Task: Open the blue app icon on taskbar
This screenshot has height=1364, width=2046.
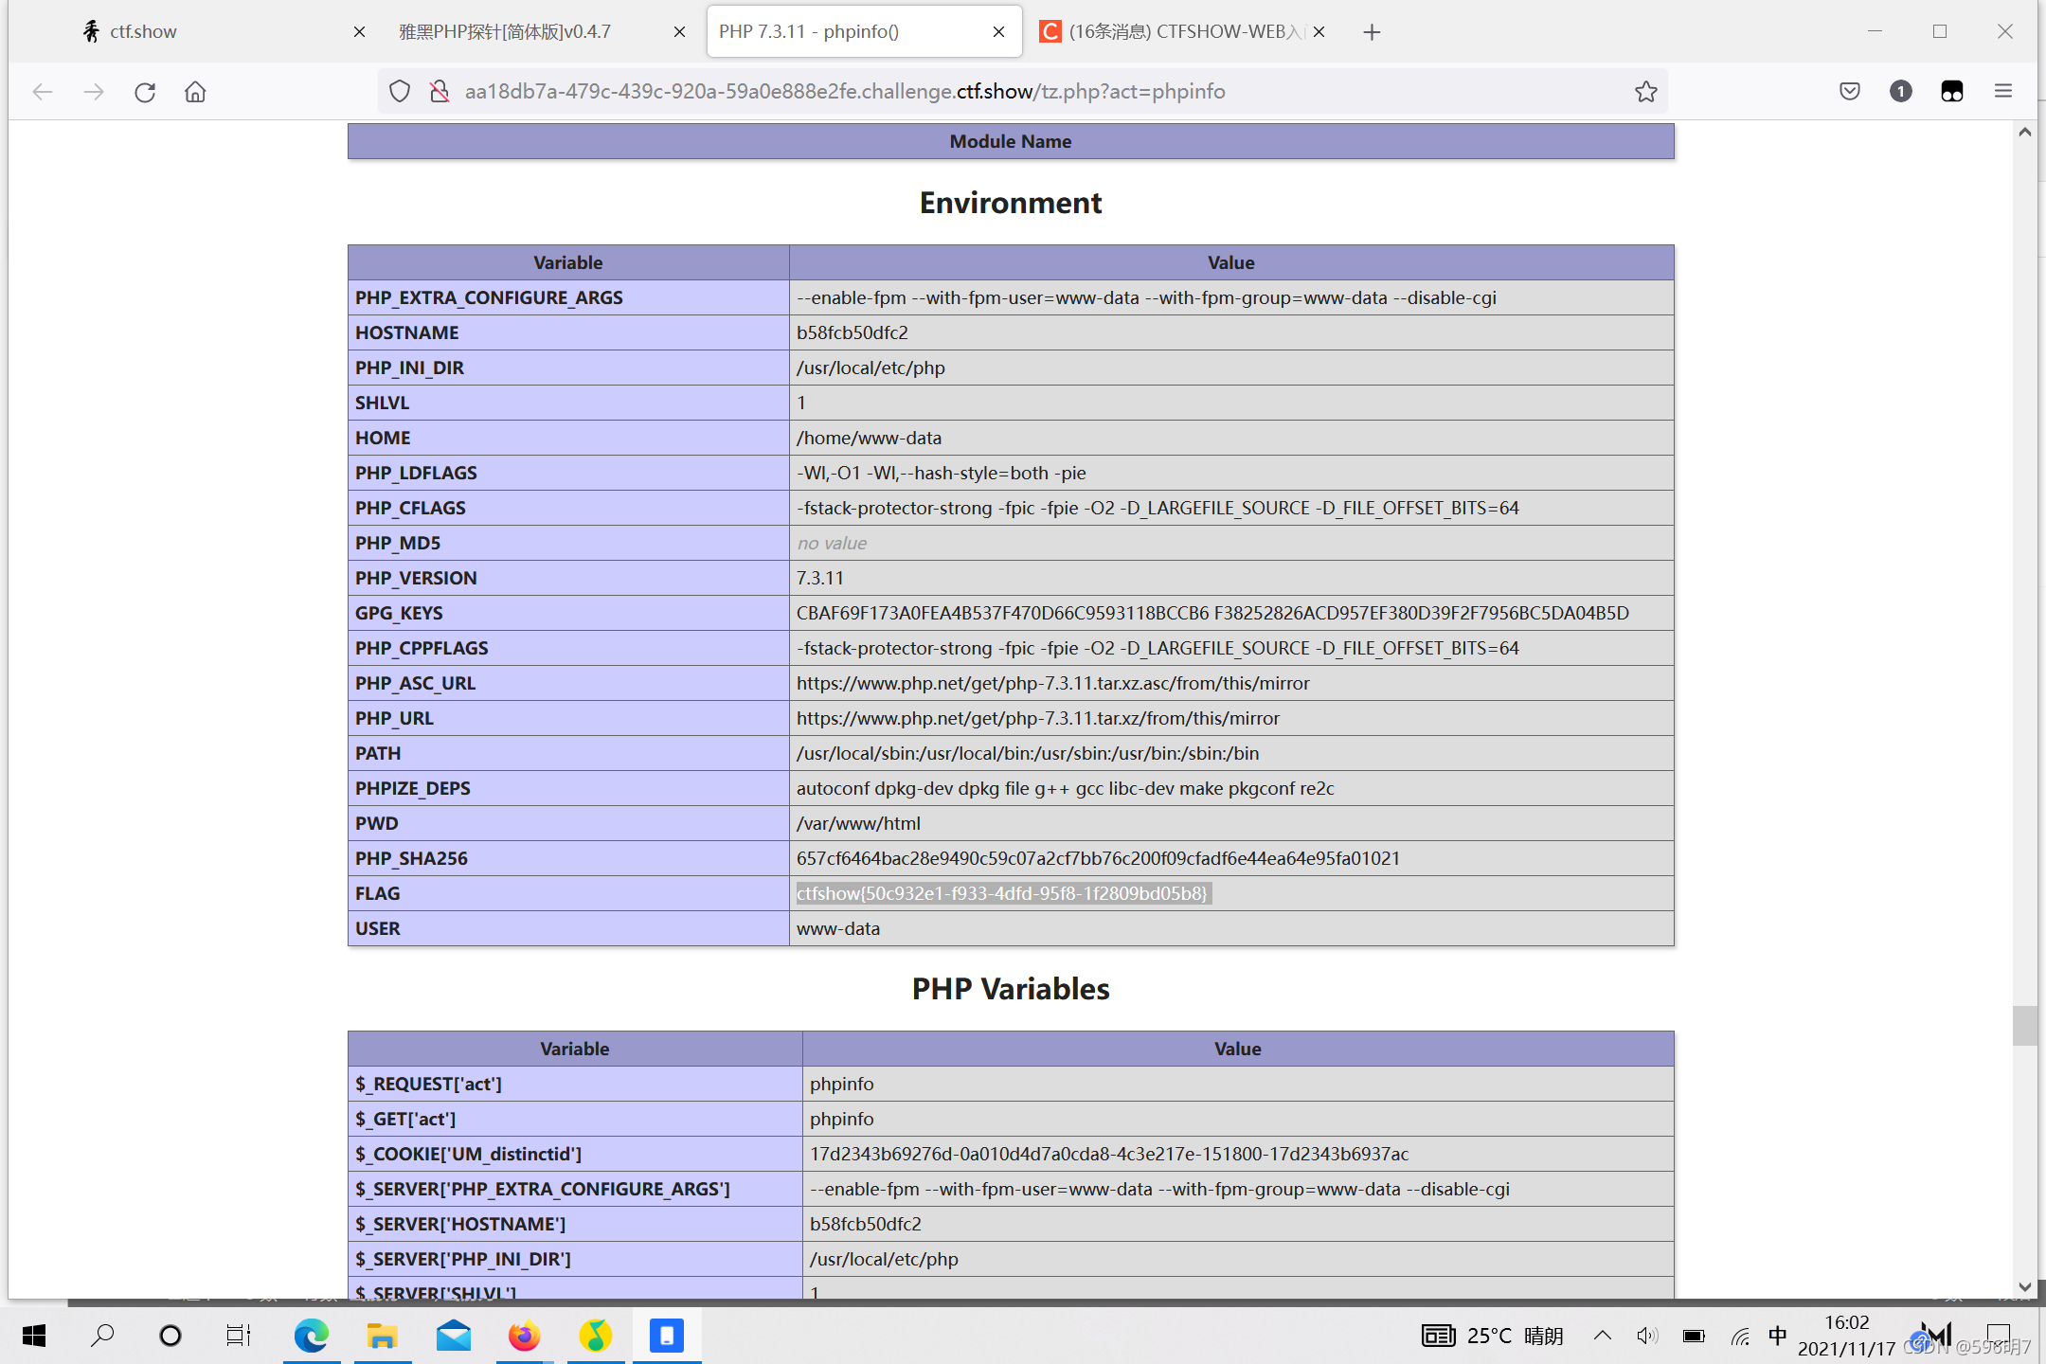Action: 667,1337
